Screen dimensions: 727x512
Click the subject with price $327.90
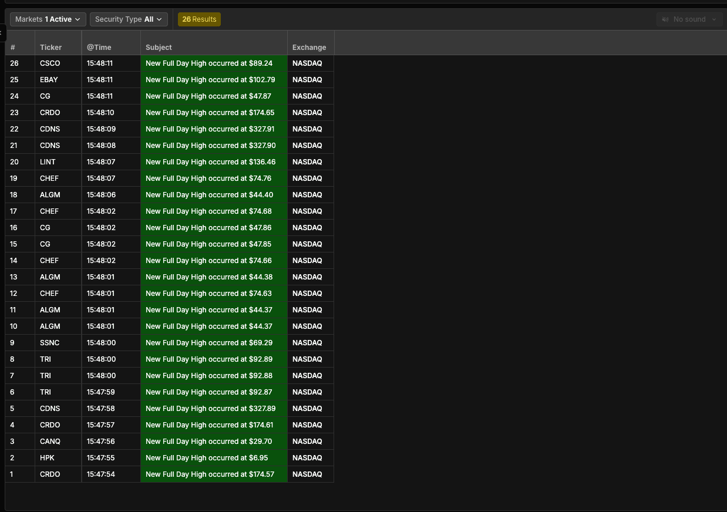point(214,146)
